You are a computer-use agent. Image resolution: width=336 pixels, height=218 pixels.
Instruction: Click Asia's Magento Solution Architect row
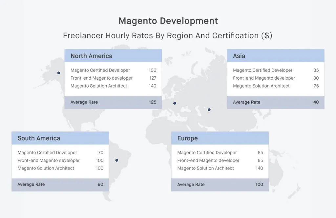pos(276,86)
